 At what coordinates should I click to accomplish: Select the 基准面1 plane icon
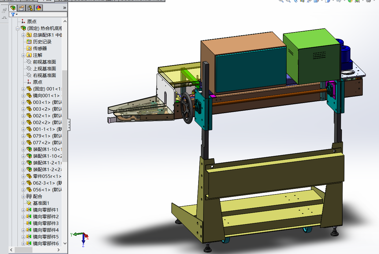coord(29,203)
